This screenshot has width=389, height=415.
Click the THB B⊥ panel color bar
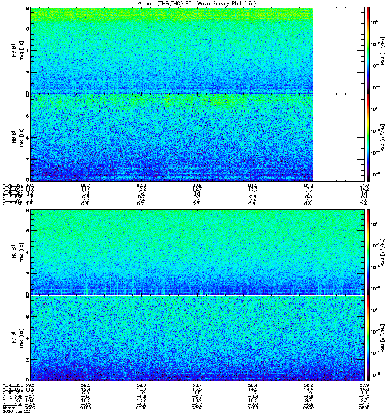(368, 50)
